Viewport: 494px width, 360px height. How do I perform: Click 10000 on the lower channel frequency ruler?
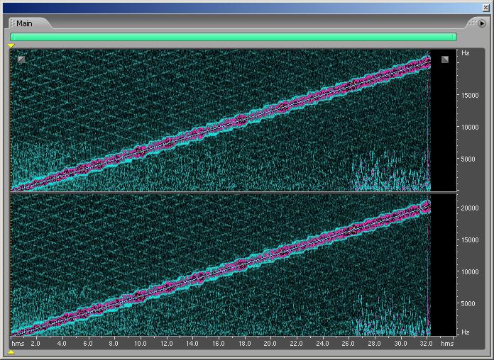(470, 271)
